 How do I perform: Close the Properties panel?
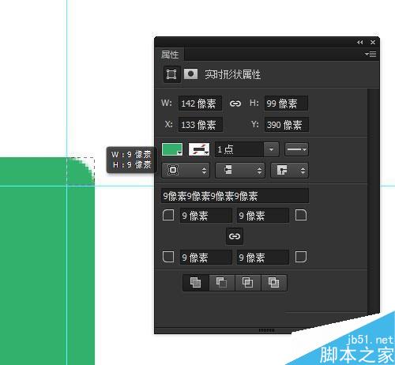coord(373,42)
